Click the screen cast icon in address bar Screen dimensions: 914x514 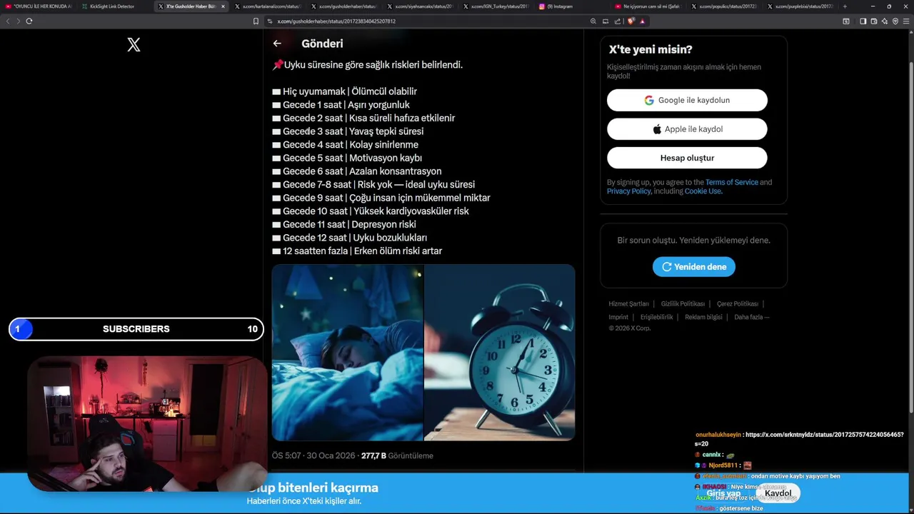pyautogui.click(x=606, y=21)
